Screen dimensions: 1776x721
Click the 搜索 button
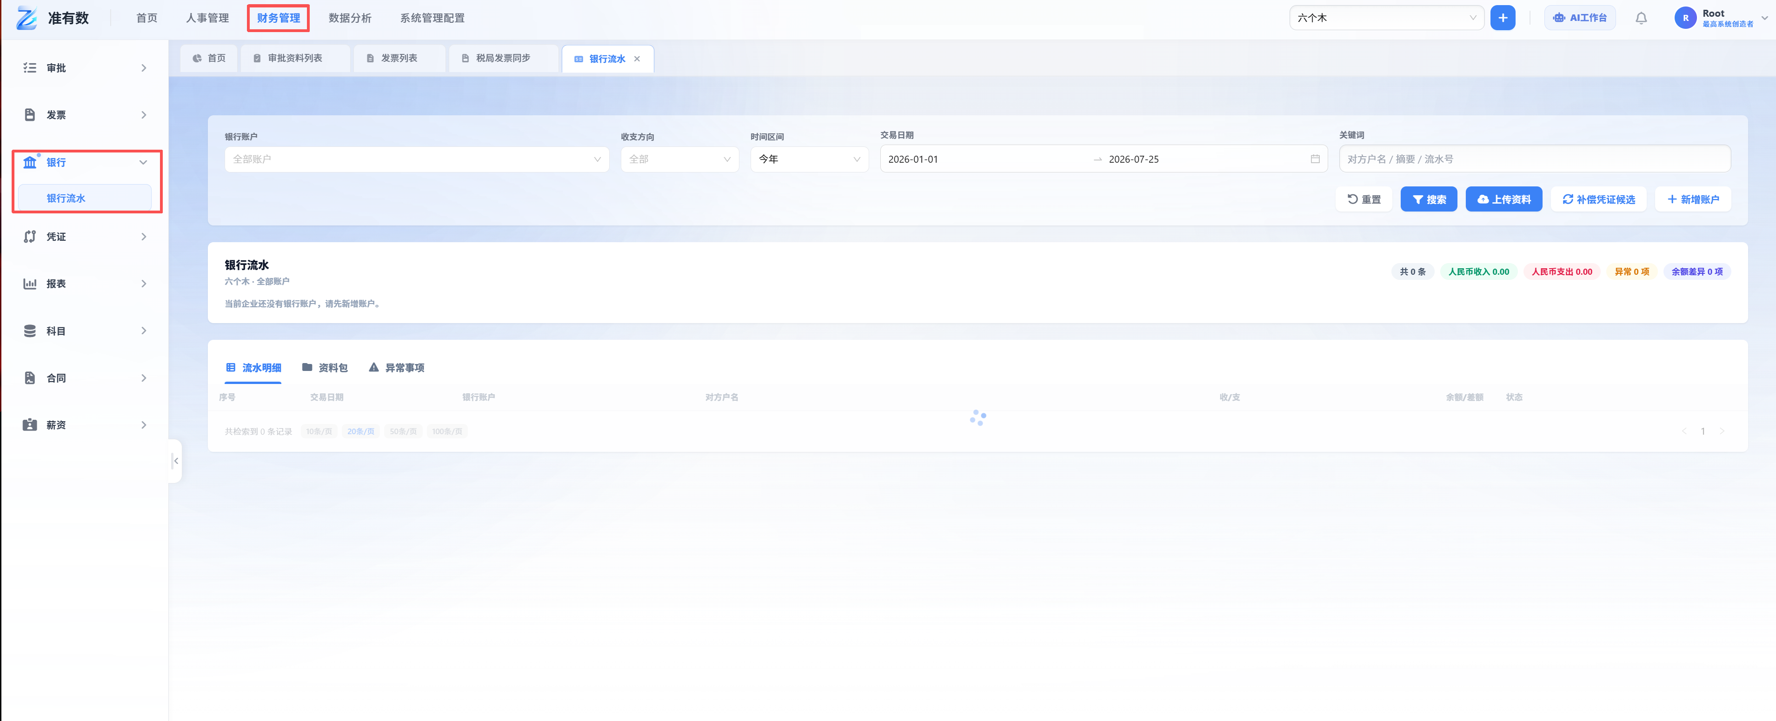click(1429, 199)
